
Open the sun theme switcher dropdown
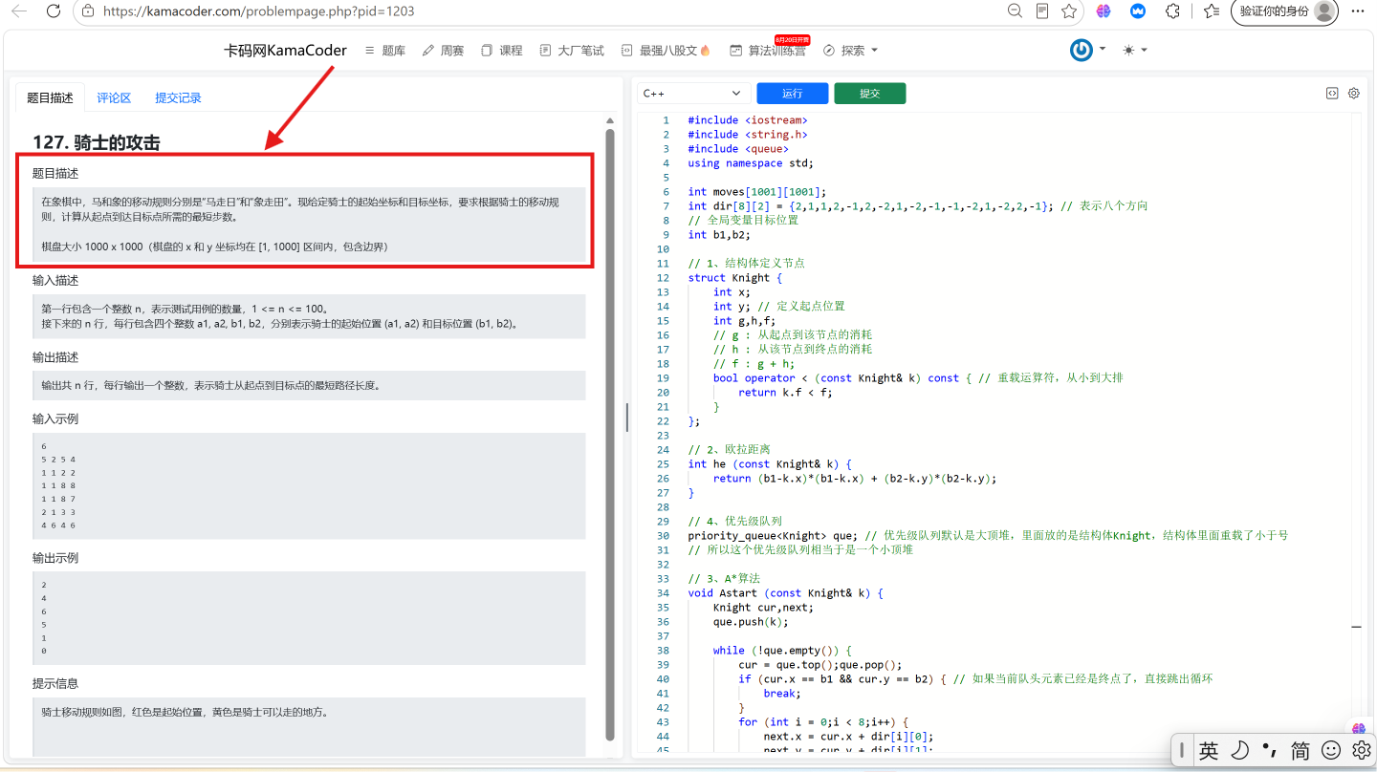point(1135,50)
